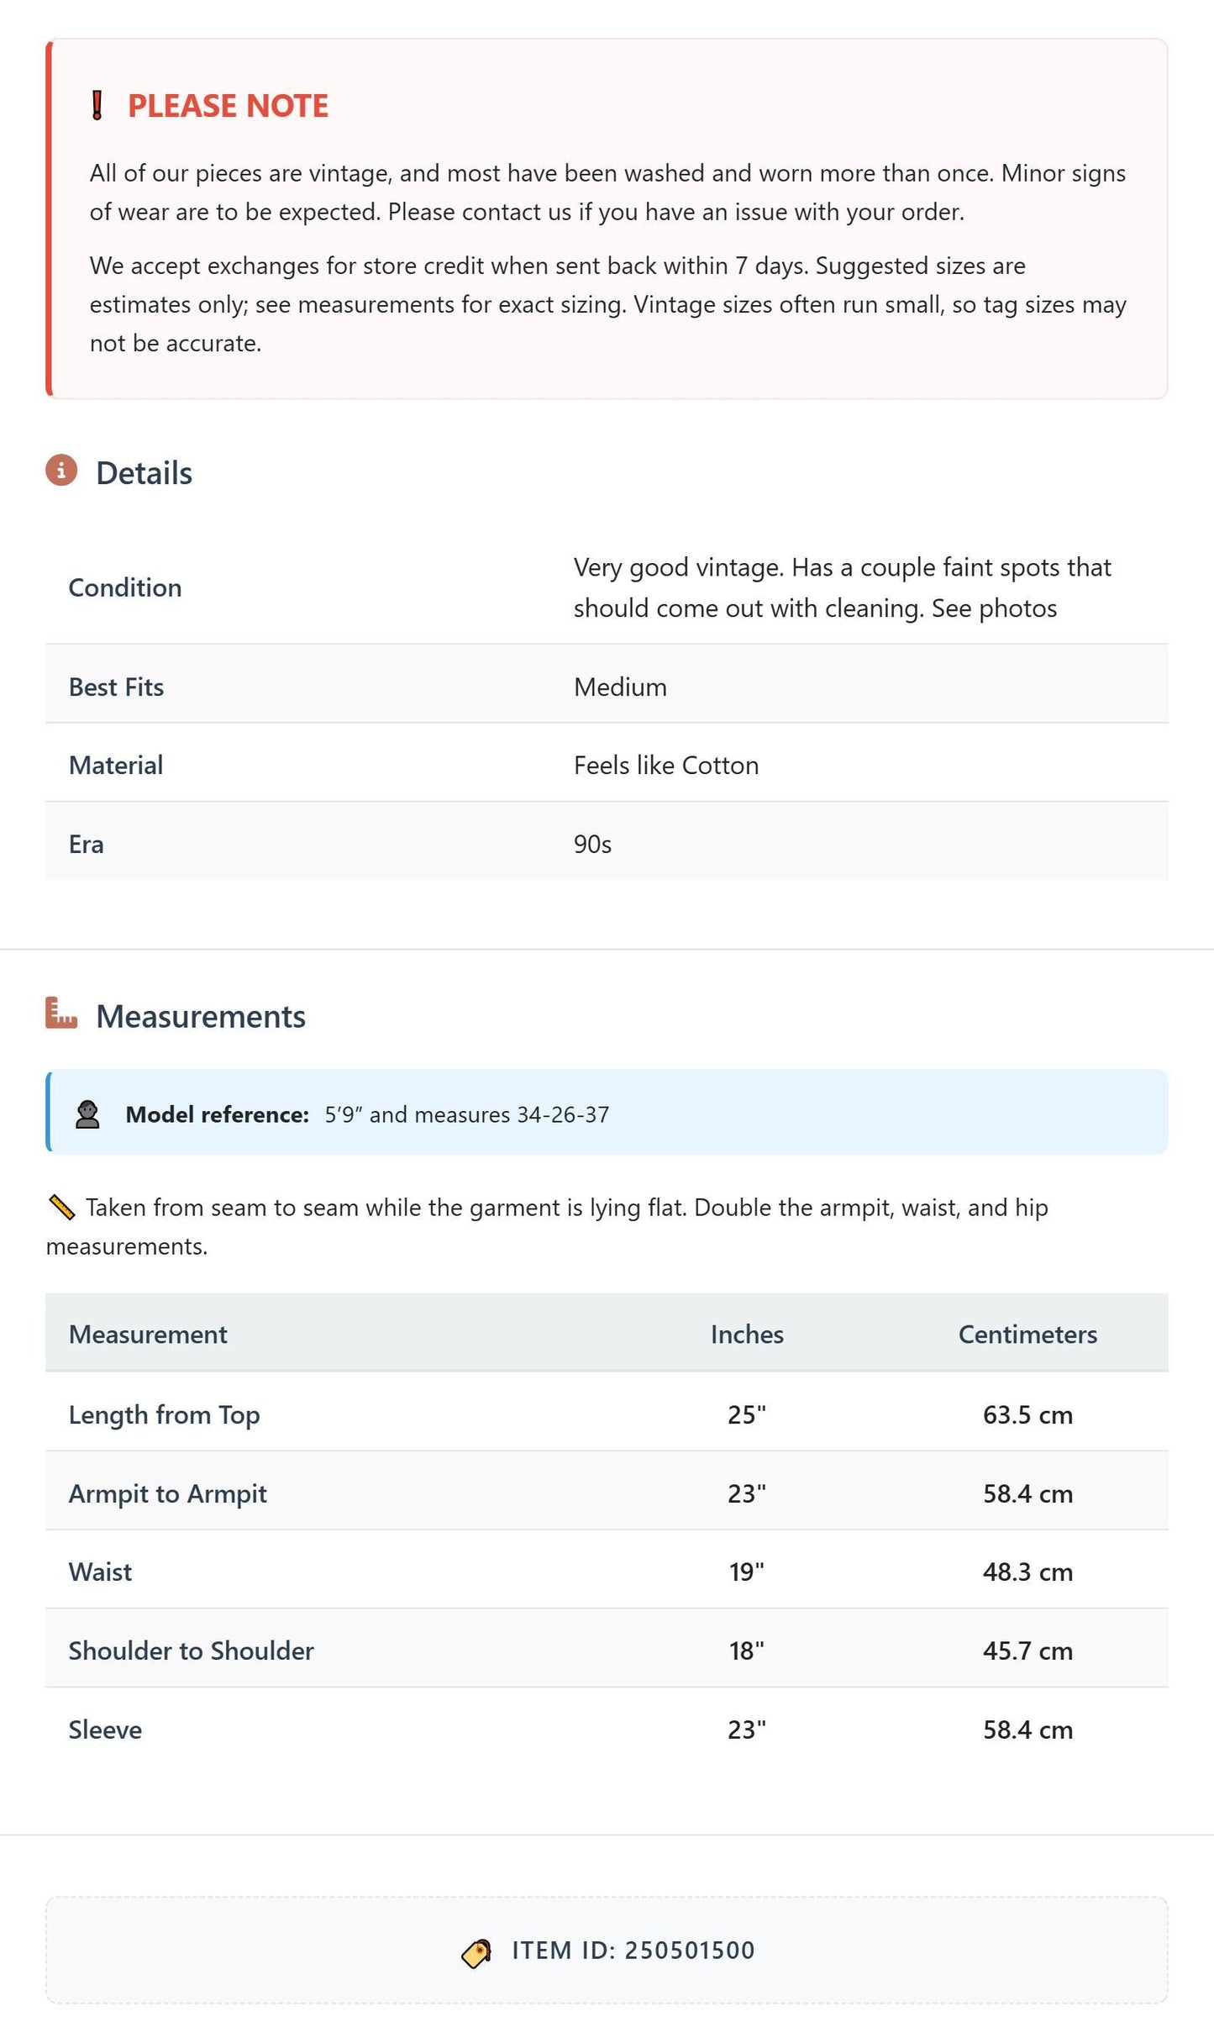Image resolution: width=1214 pixels, height=2043 pixels.
Task: Click the model reference person icon
Action: click(87, 1114)
